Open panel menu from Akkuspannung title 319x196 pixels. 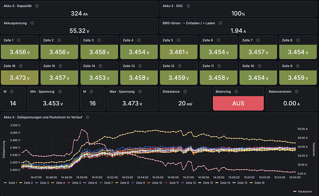[x=15, y=23]
